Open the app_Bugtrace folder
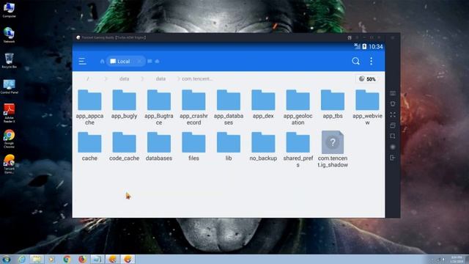Screen dimensions: 469x264 (x=159, y=108)
